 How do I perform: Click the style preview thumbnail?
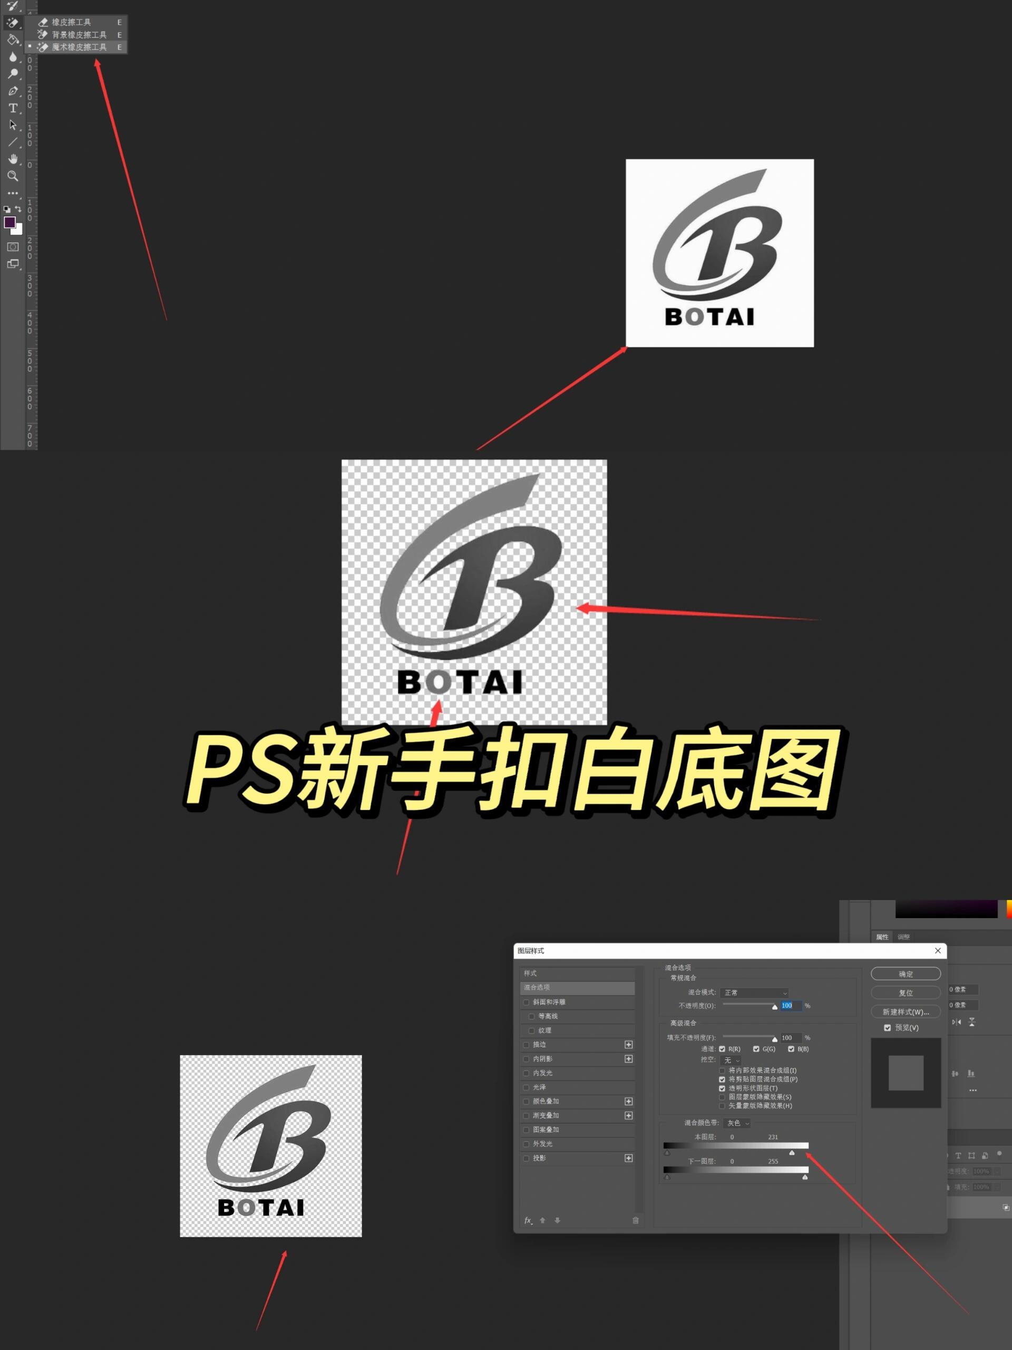click(906, 1073)
